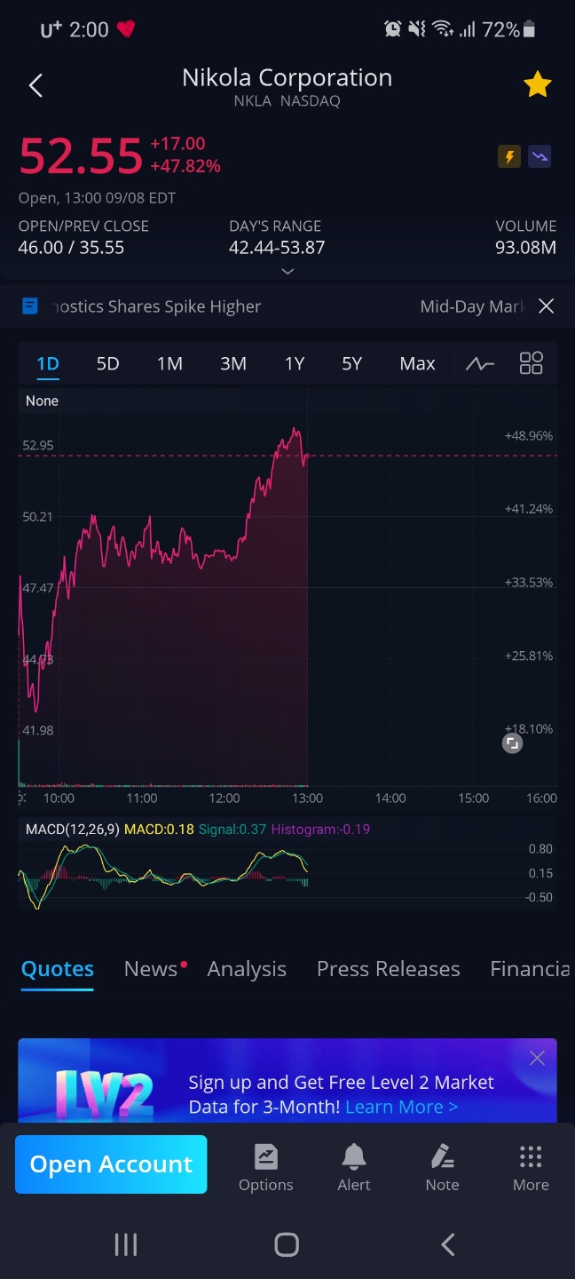Tap the 52.55 current price

[81, 156]
